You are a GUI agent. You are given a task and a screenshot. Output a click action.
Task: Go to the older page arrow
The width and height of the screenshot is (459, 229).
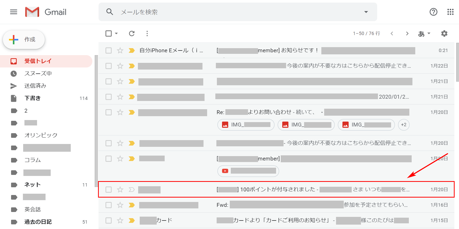pos(407,33)
